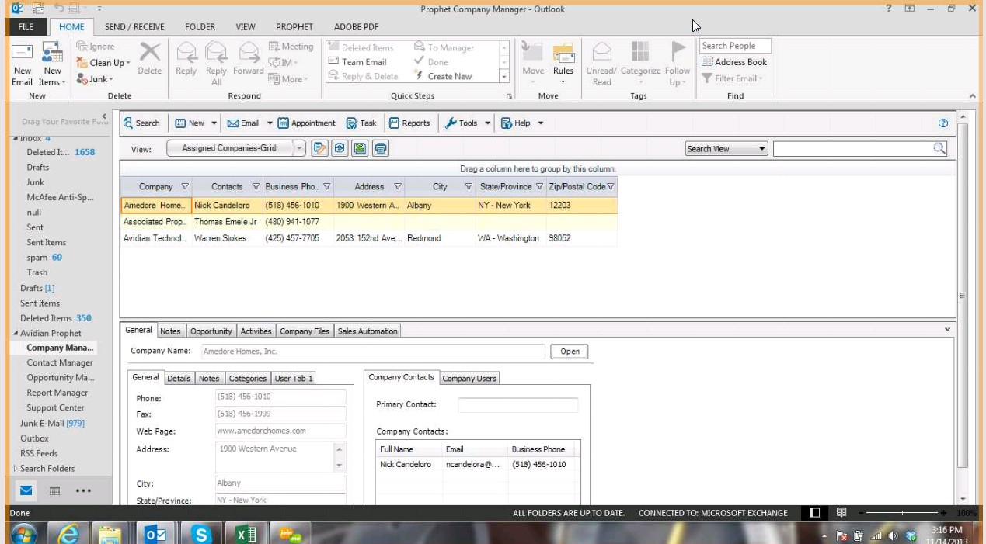Toggle the Zip/Postal Code column filter
This screenshot has height=544, width=986.
coord(611,187)
